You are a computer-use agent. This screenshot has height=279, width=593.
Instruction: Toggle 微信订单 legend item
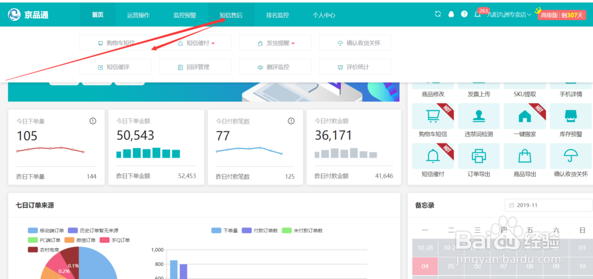(80, 240)
